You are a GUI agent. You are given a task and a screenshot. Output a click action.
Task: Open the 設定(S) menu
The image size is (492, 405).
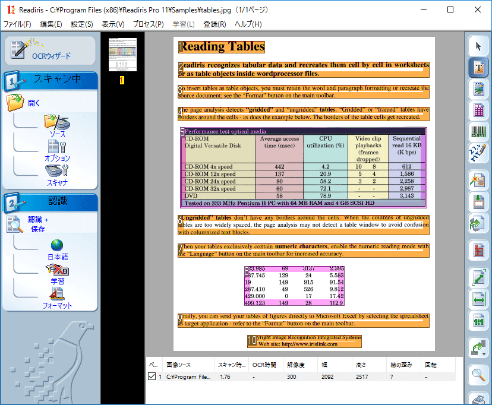click(x=82, y=24)
